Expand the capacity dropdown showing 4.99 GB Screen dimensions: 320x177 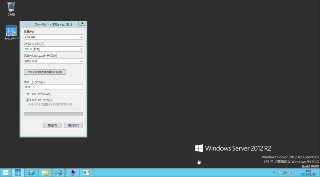(53, 37)
